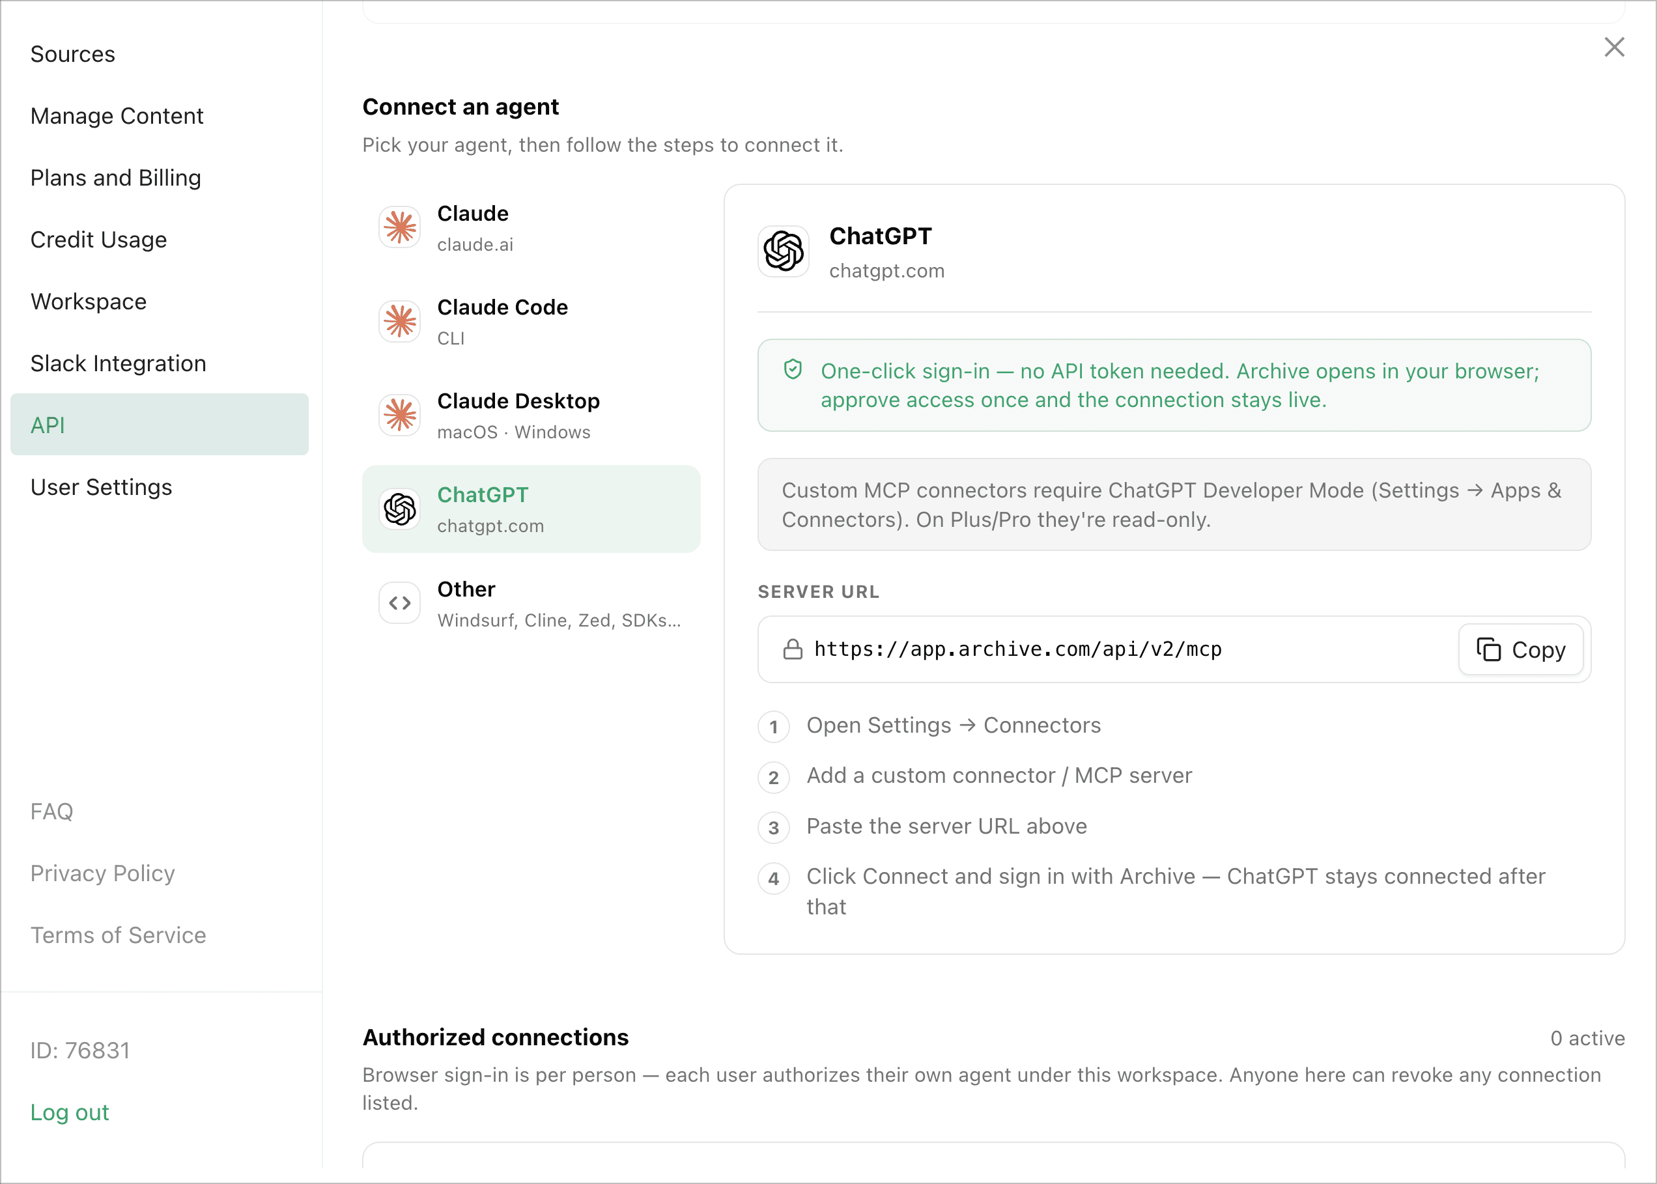
Task: Click the 'Pick your agent' description text
Action: (603, 145)
